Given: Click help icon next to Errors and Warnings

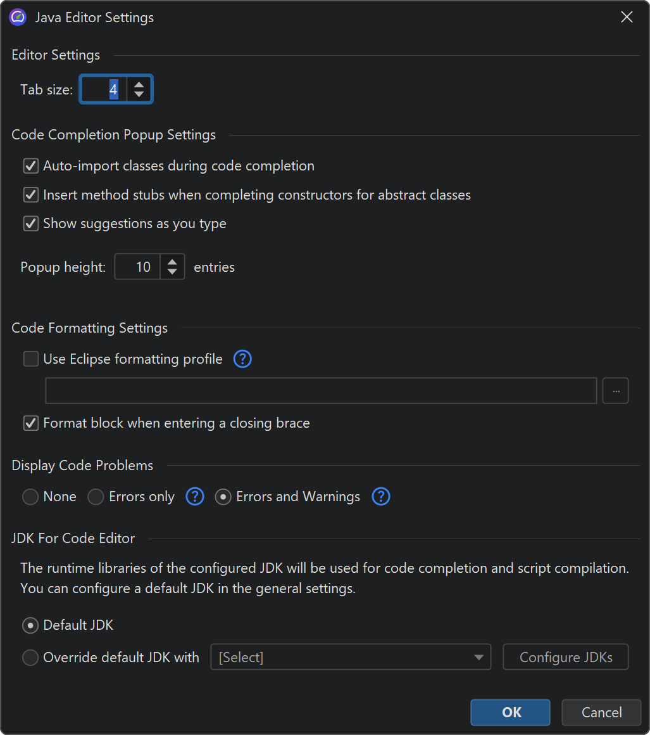Looking at the screenshot, I should (381, 497).
